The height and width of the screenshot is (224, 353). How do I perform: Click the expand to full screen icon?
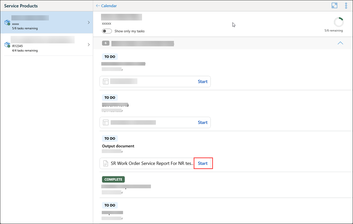334,6
